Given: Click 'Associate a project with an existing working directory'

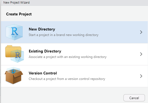Looking at the screenshot, I should tap(68, 57).
